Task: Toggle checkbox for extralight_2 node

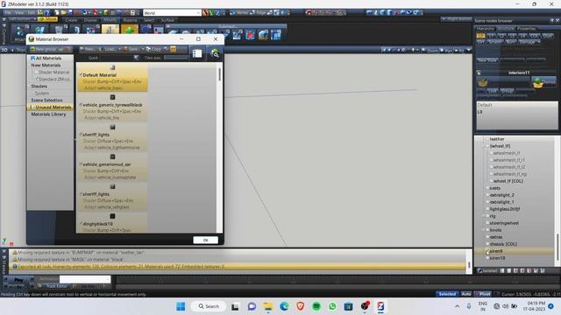Action: pos(487,195)
